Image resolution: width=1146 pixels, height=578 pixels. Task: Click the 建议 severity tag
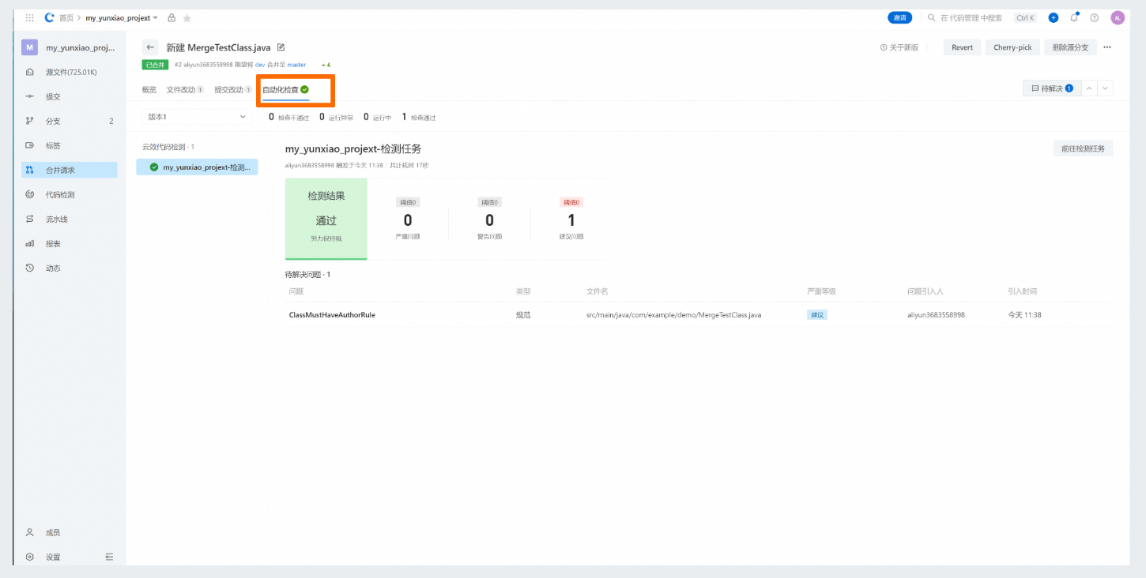pyautogui.click(x=817, y=314)
